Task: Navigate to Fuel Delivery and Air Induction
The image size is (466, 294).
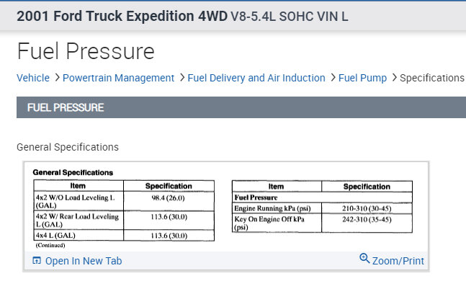Action: tap(256, 78)
